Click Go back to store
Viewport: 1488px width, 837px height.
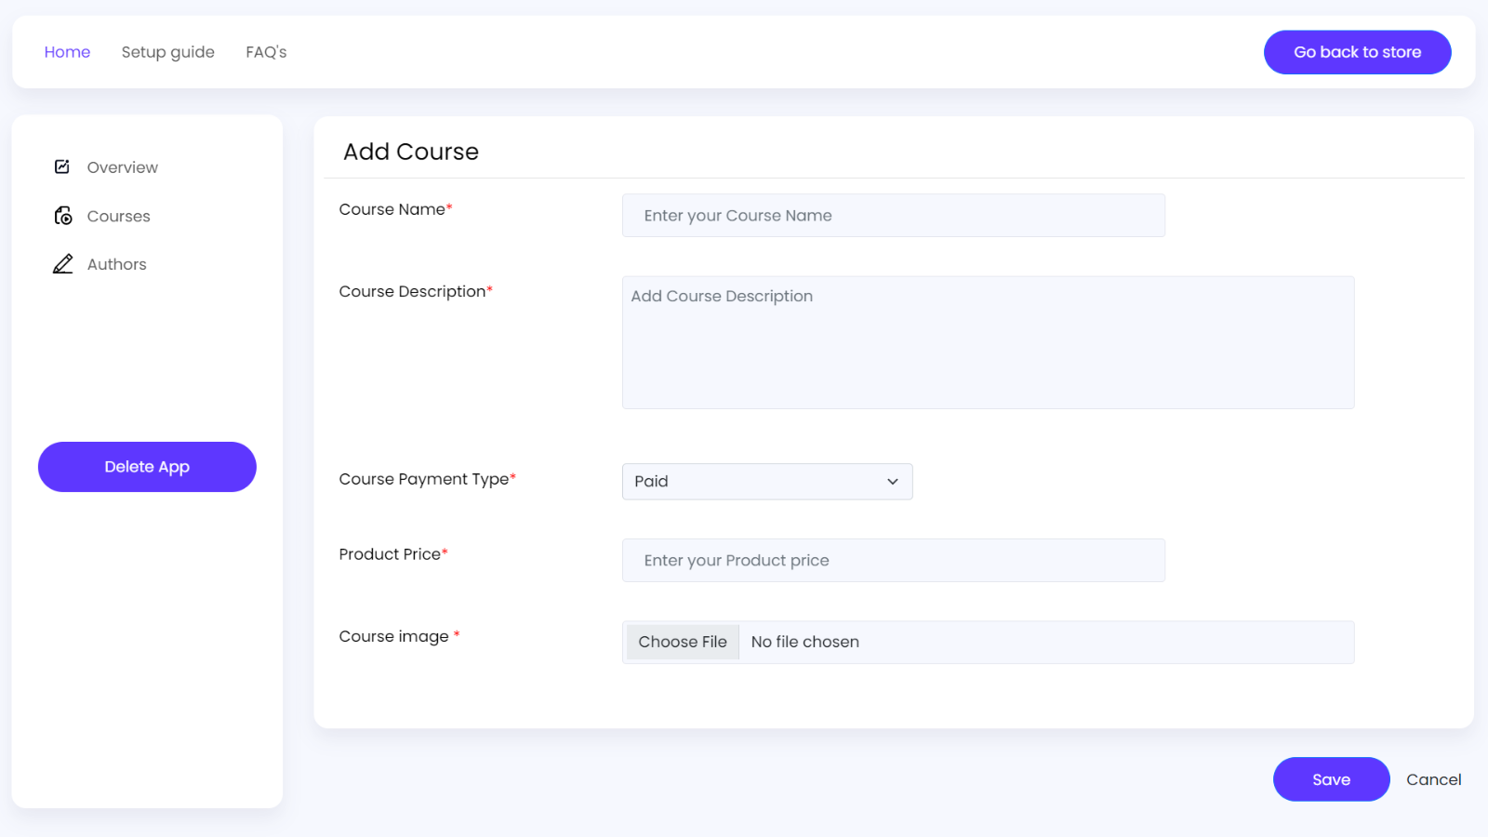(1357, 52)
